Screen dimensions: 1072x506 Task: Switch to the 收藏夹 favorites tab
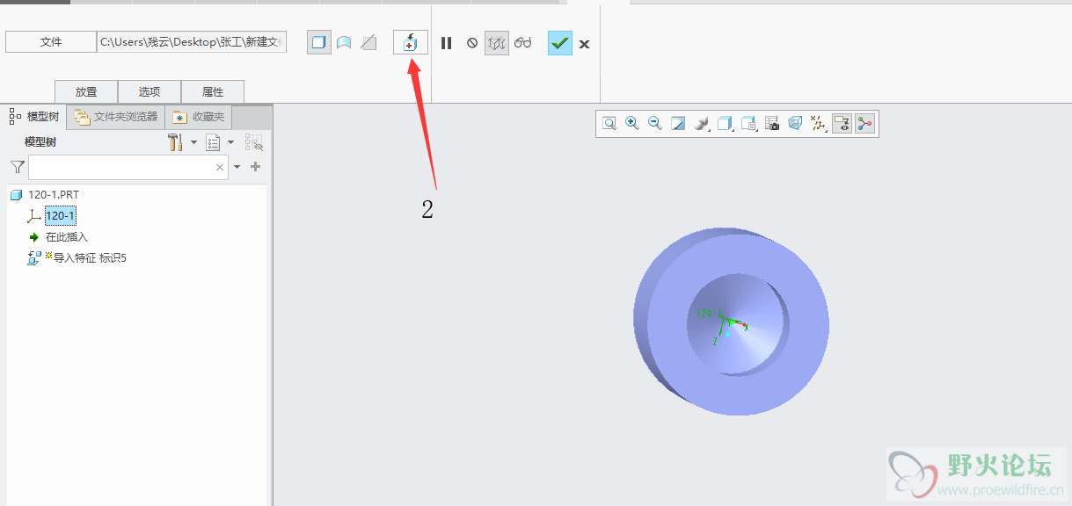(x=199, y=116)
